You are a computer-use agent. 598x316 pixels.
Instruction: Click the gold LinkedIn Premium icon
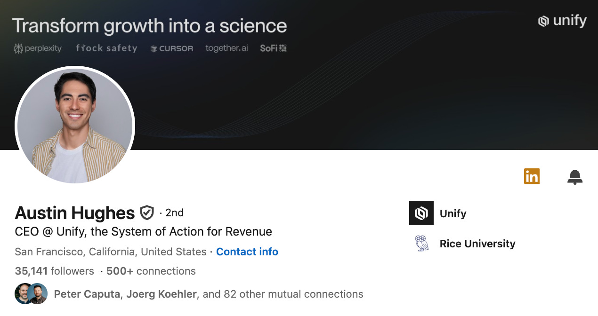(x=532, y=176)
